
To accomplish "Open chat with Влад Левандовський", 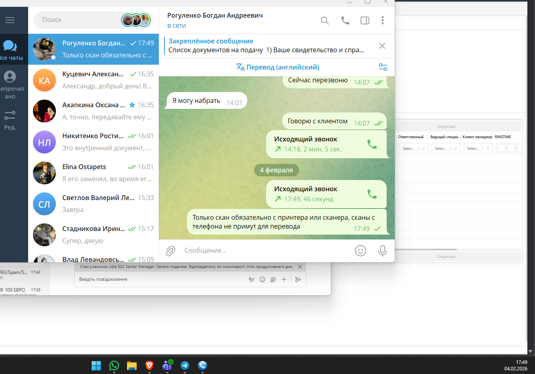I will pyautogui.click(x=93, y=257).
